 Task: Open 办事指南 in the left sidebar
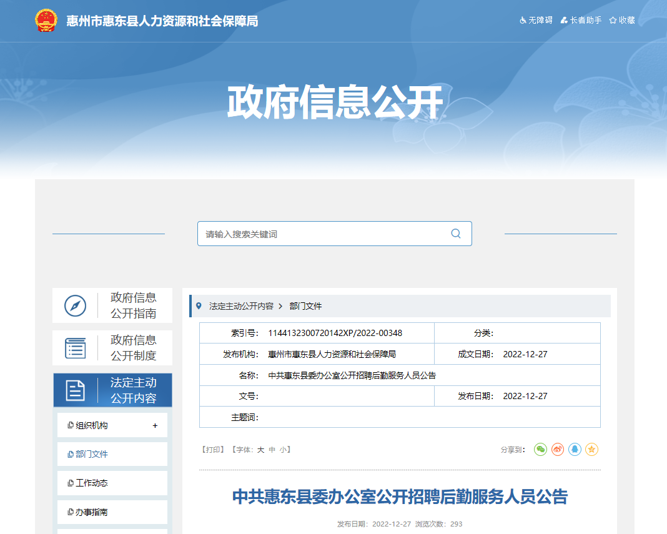(x=92, y=512)
